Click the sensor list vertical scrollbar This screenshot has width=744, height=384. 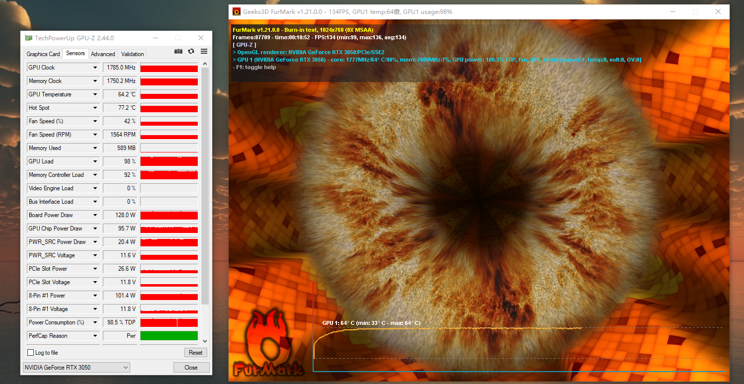coord(205,199)
